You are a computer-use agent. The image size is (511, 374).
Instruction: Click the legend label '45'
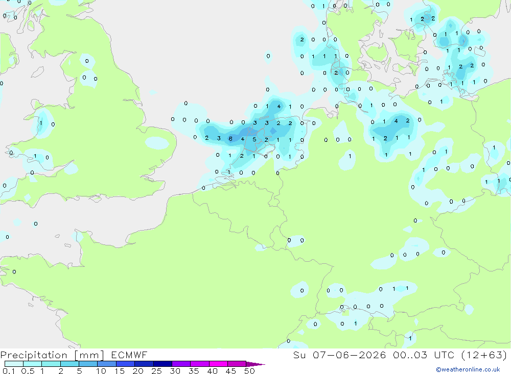tap(231, 371)
